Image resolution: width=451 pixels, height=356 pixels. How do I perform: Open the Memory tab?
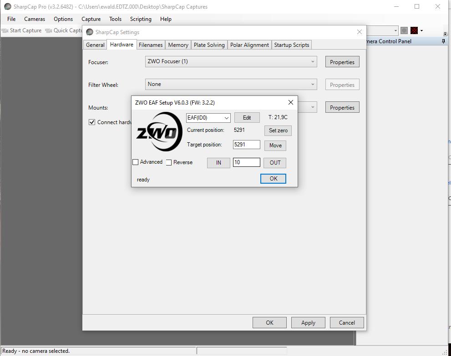178,45
